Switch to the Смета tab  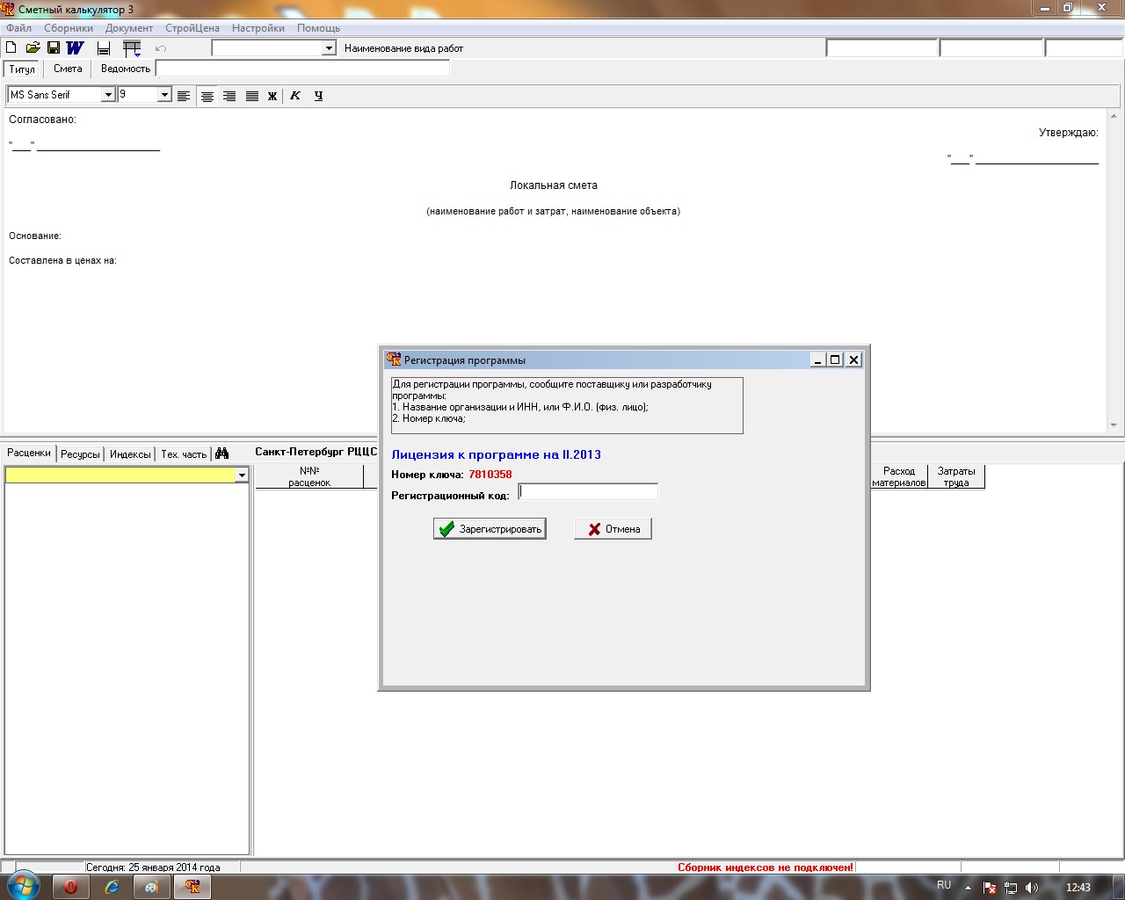pos(68,69)
